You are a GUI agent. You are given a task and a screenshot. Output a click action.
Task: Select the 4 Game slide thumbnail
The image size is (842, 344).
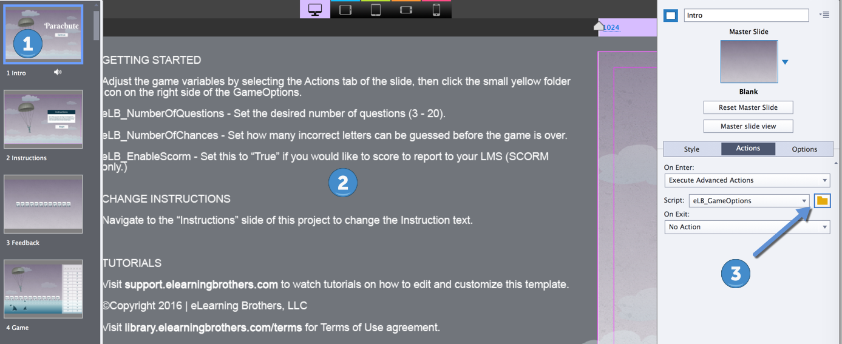[x=43, y=289]
